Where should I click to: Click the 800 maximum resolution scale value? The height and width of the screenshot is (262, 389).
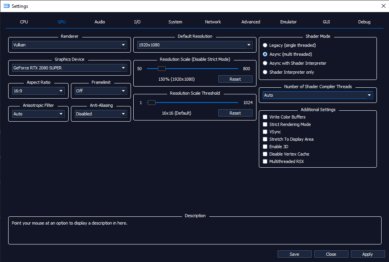click(x=246, y=69)
